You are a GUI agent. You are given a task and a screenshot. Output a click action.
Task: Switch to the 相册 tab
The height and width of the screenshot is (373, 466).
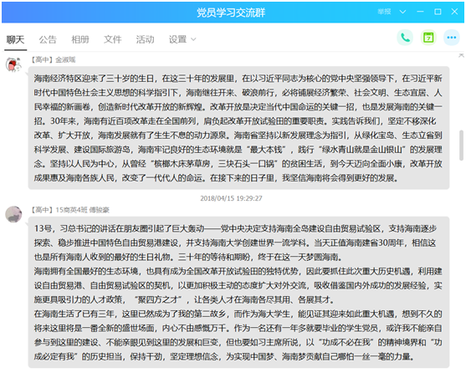(80, 39)
